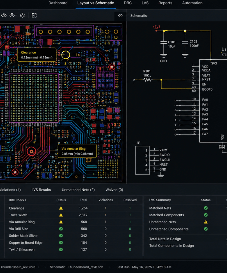Click the red X error marker near the top-right of the PCB
227x273 pixels.
[x=112, y=67]
